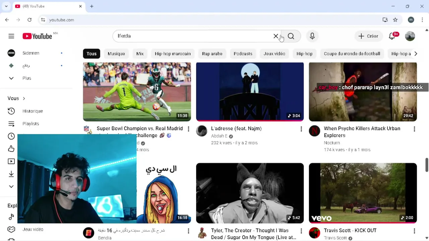Click the install app icon in address bar
This screenshot has width=429, height=241.
click(x=385, y=20)
